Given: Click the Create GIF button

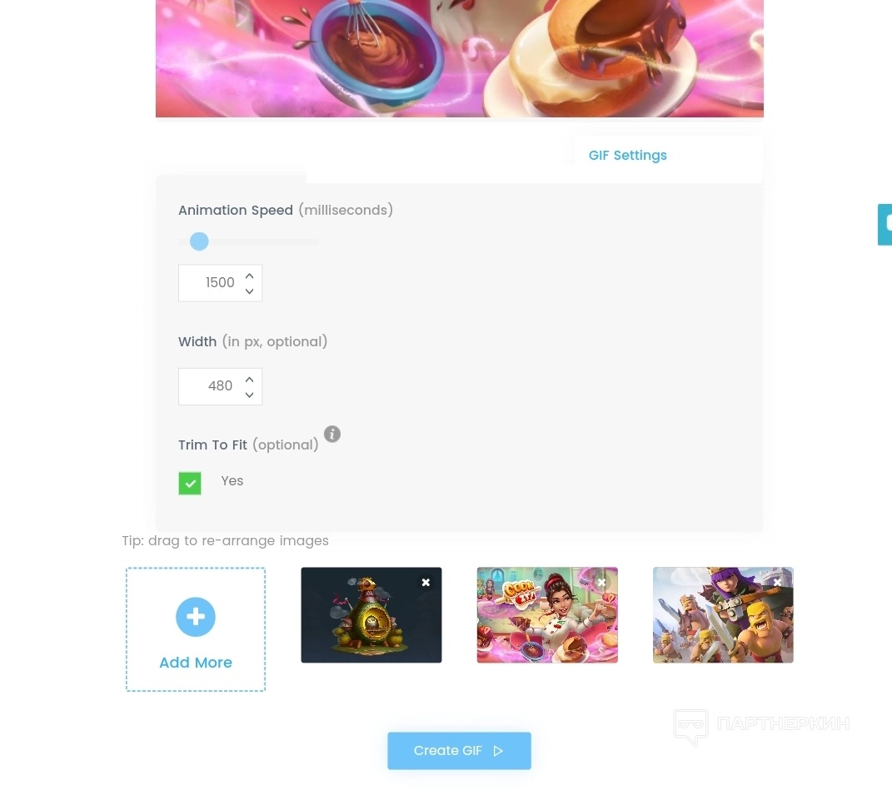Looking at the screenshot, I should click(x=459, y=751).
